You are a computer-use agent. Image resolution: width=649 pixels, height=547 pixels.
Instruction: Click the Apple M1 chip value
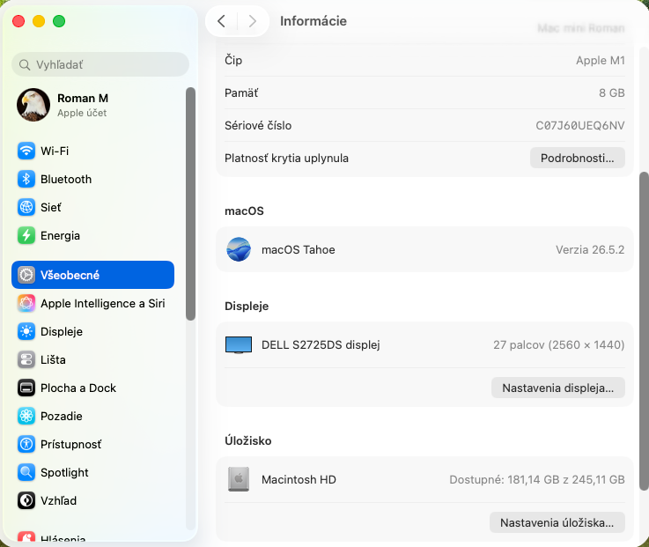click(x=601, y=61)
